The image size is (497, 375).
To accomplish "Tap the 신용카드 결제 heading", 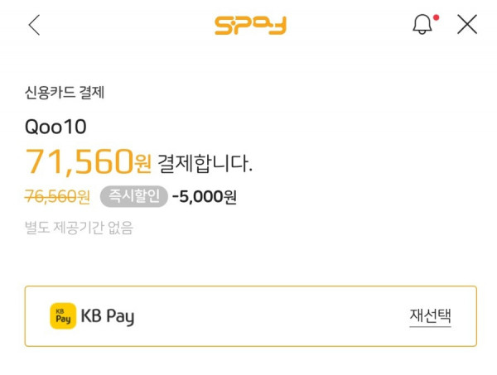I will [65, 93].
